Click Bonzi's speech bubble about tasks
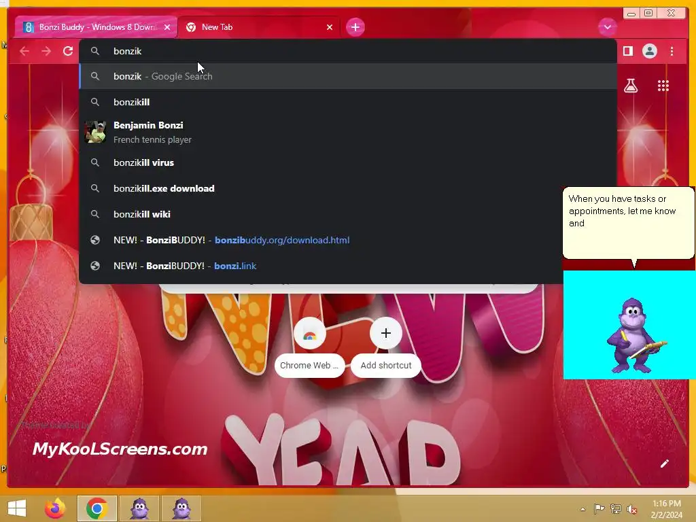Viewport: 696px width, 522px height. [628, 223]
